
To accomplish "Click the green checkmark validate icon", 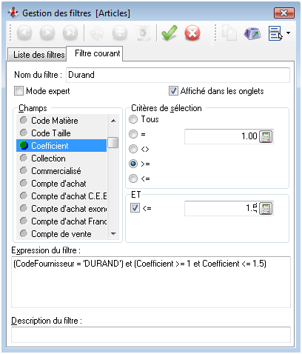I will pyautogui.click(x=169, y=33).
